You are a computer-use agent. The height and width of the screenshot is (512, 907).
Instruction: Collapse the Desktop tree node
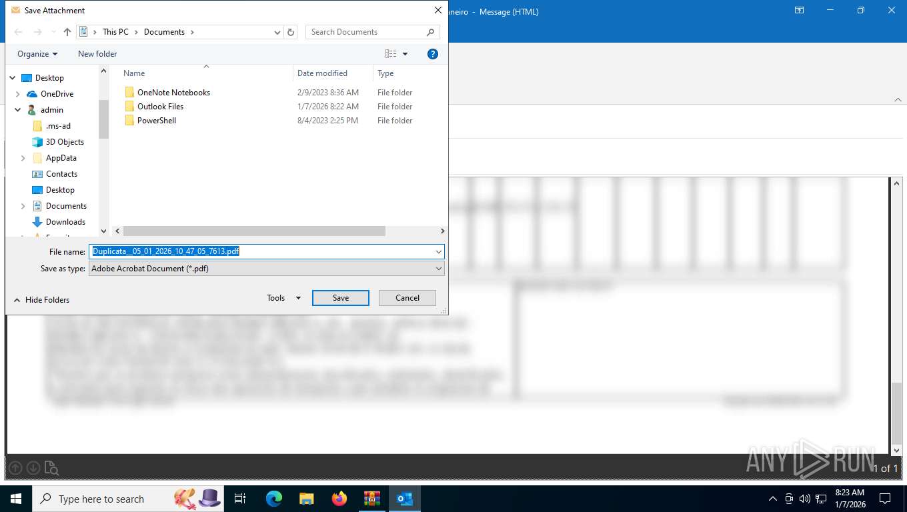pyautogui.click(x=13, y=78)
